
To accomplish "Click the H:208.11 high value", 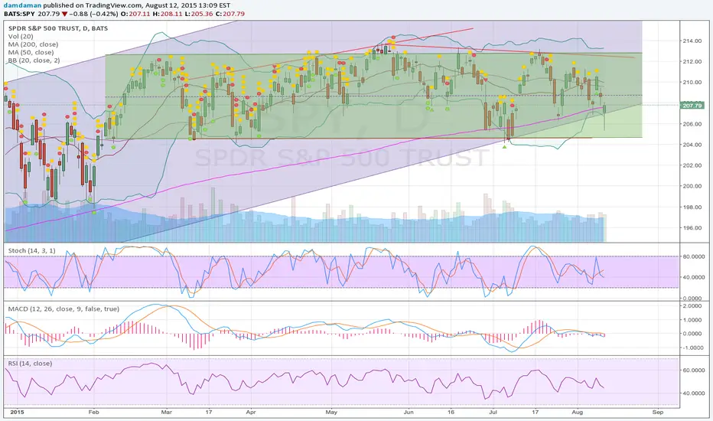I will pyautogui.click(x=168, y=14).
